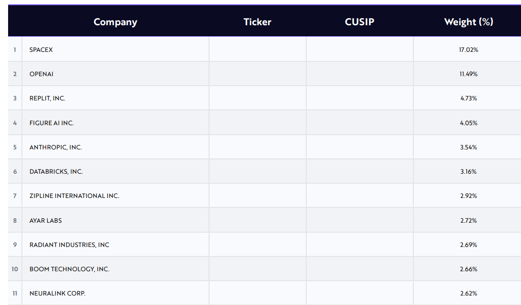Select the SPACEX company name
Viewport: 521px width, 305px height.
coord(41,49)
